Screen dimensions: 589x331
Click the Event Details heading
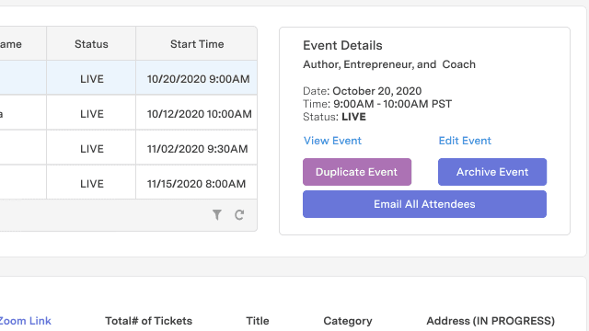[342, 45]
